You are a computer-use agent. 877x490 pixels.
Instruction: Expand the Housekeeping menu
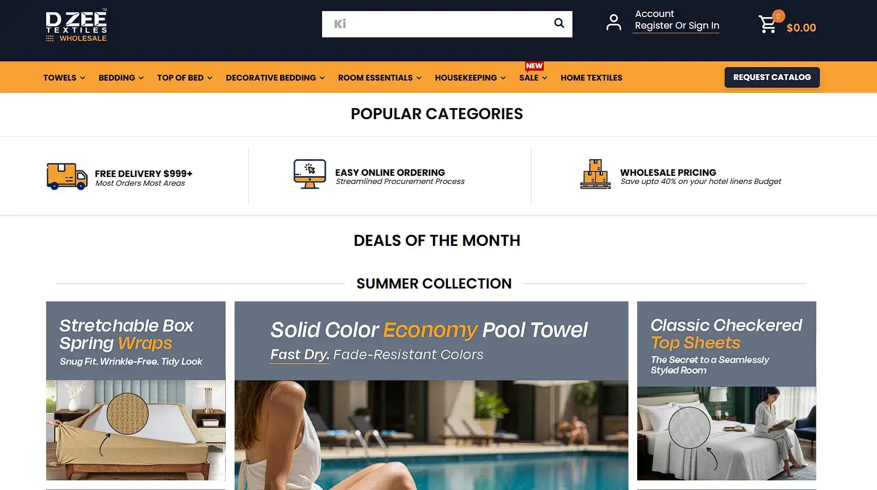[470, 78]
